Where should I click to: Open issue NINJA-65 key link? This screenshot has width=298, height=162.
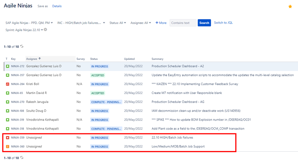coord(17,93)
